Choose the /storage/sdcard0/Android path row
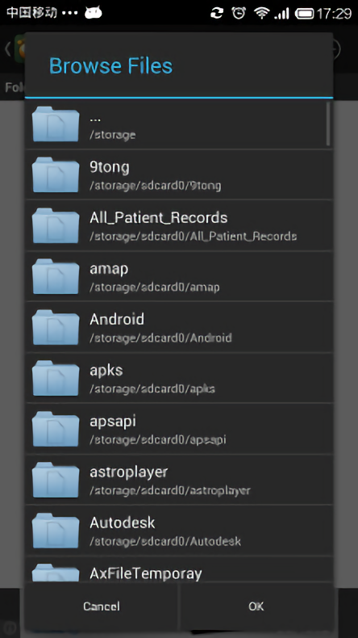Viewport: 358px width, 638px height. tap(179, 328)
